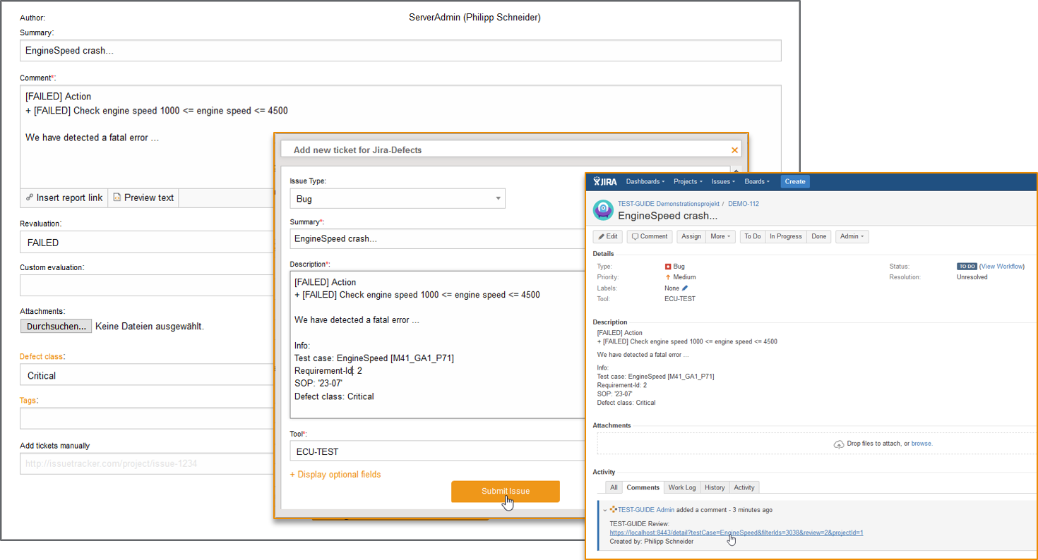Expand Display optional fields

[335, 475]
